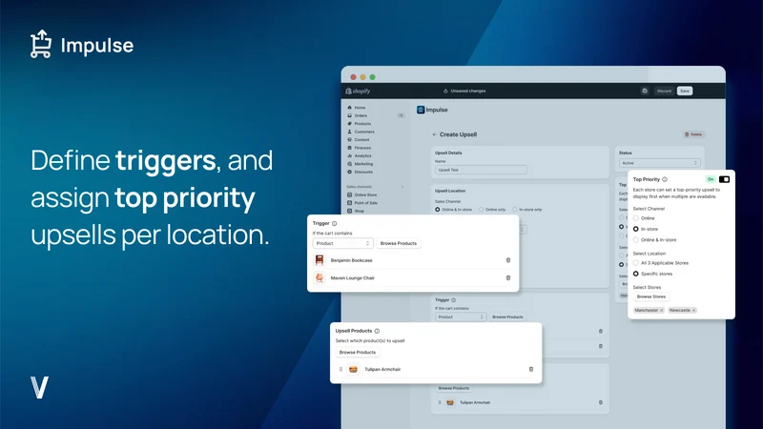The height and width of the screenshot is (429, 763).
Task: Click Tulipan Armchair thumbnail in background card
Action: click(450, 402)
